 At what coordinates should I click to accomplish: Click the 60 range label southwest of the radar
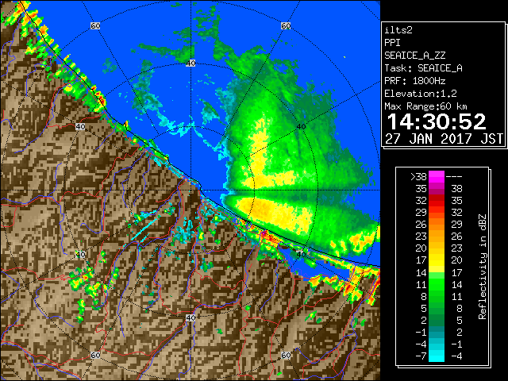pos(95,355)
